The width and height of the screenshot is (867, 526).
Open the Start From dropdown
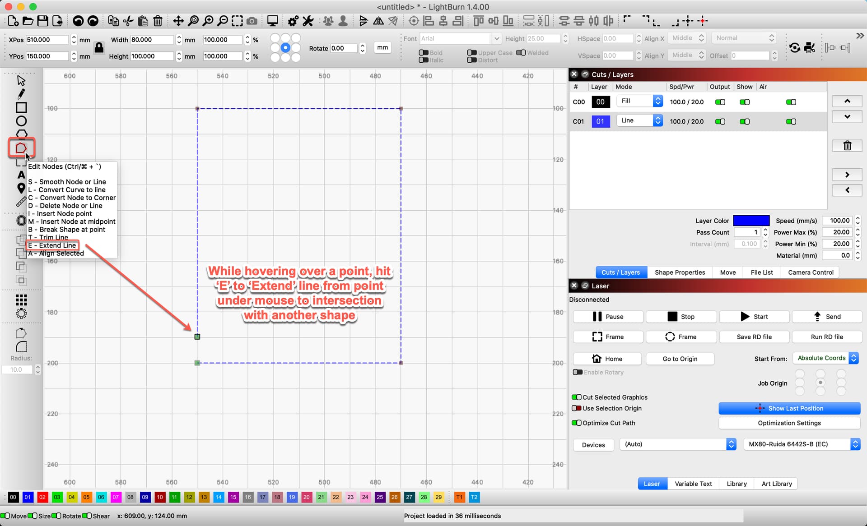click(825, 358)
